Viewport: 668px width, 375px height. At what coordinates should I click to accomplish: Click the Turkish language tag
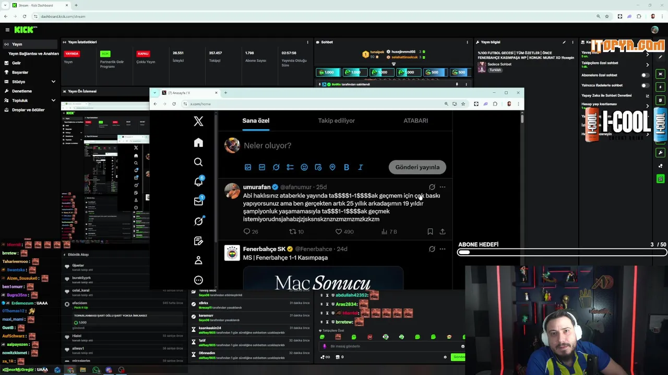pos(495,70)
